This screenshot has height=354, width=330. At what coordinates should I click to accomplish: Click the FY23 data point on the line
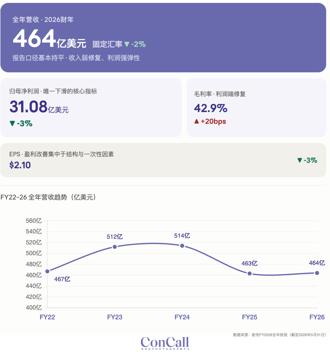click(x=115, y=247)
